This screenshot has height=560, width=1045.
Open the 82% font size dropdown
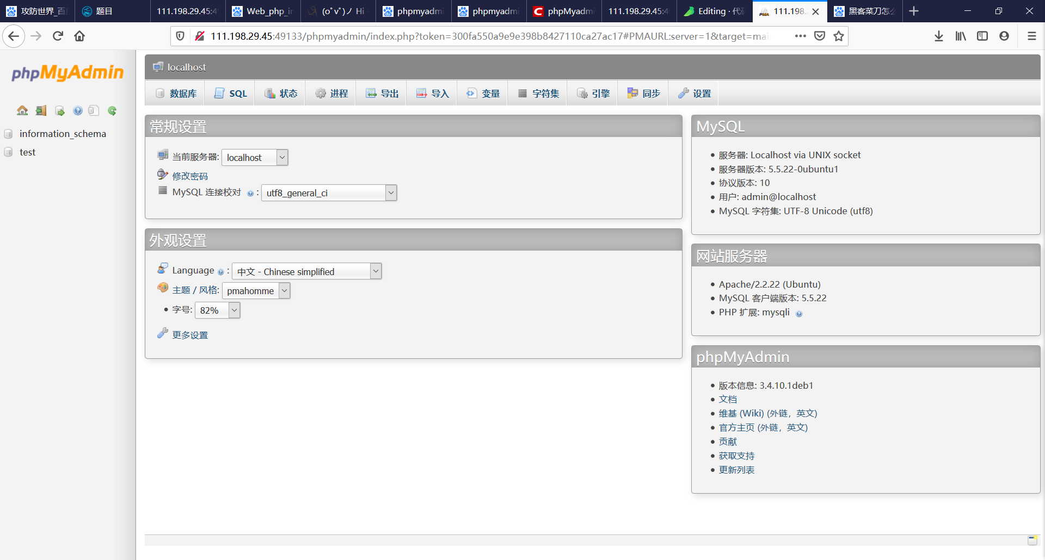tap(217, 310)
